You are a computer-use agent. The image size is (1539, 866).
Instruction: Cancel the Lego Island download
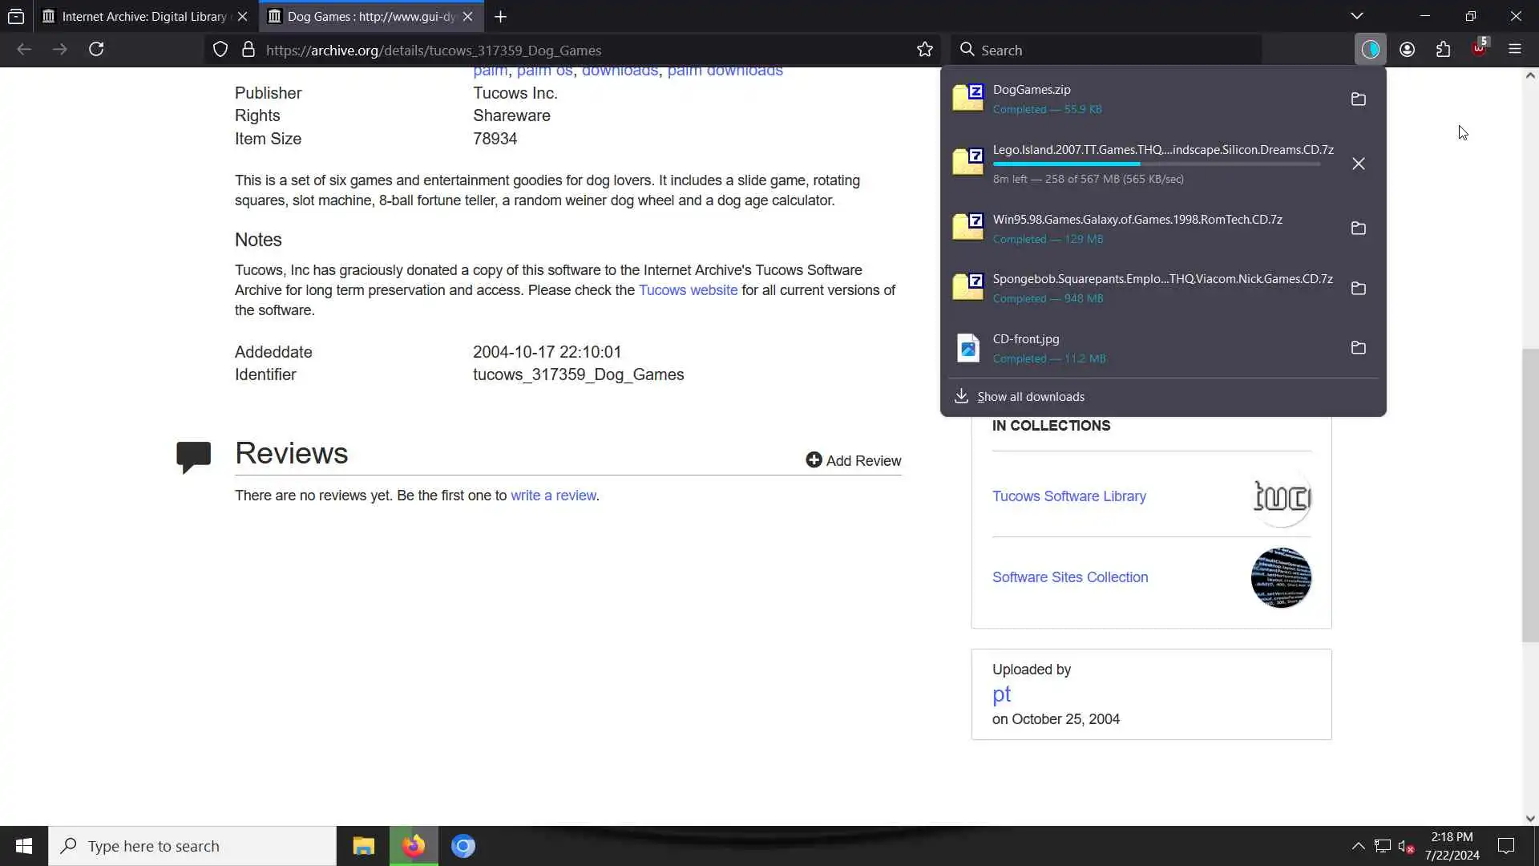pos(1358,164)
